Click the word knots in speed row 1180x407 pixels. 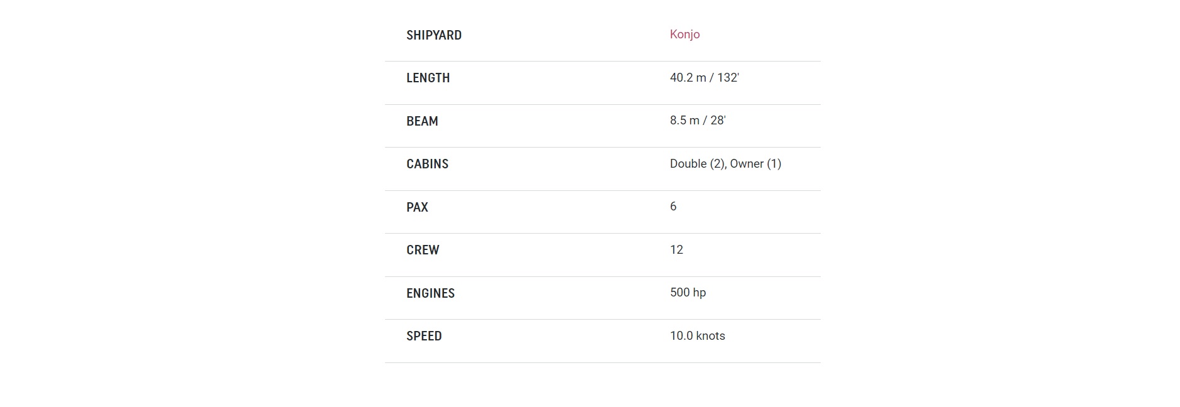point(711,335)
